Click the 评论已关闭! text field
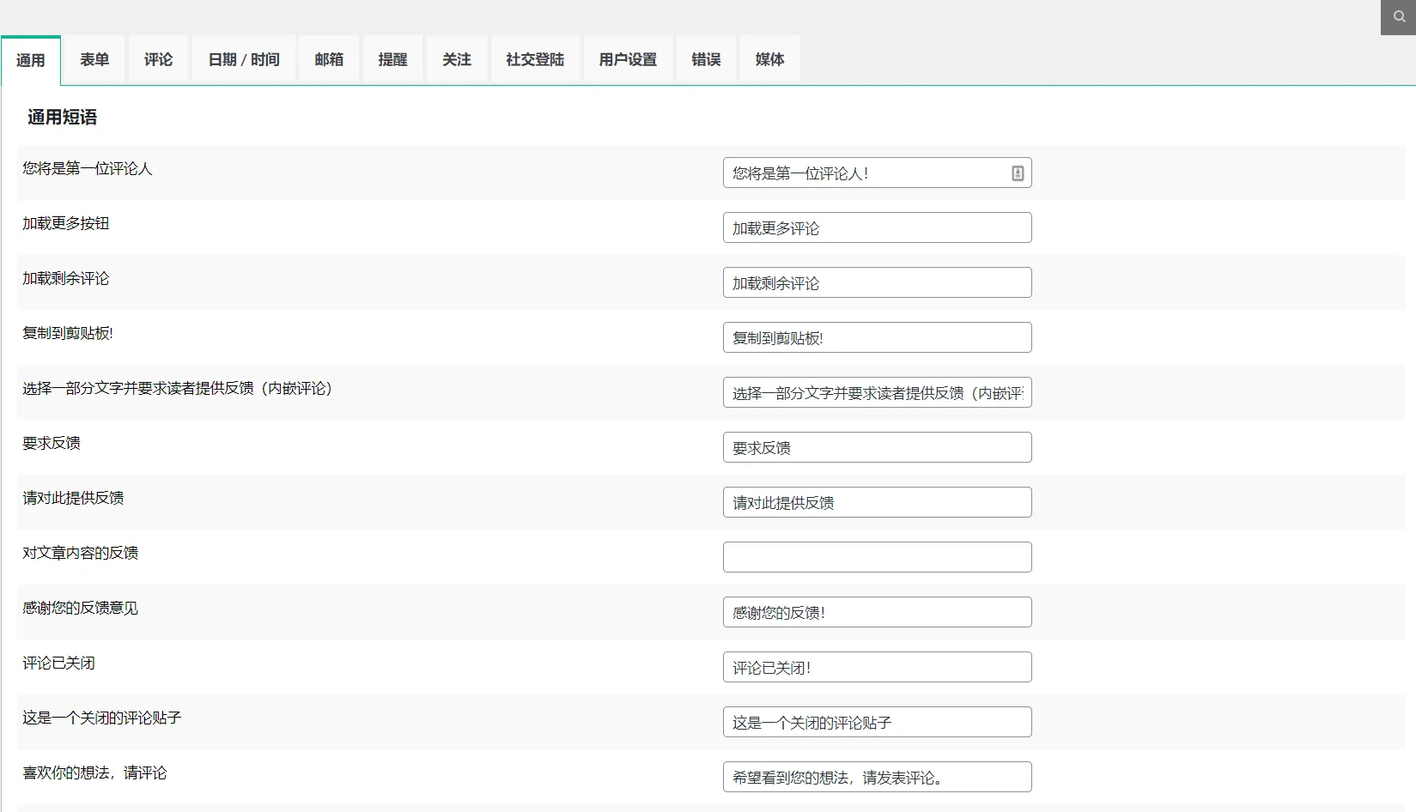Screen dimensions: 1416x812 [877, 667]
